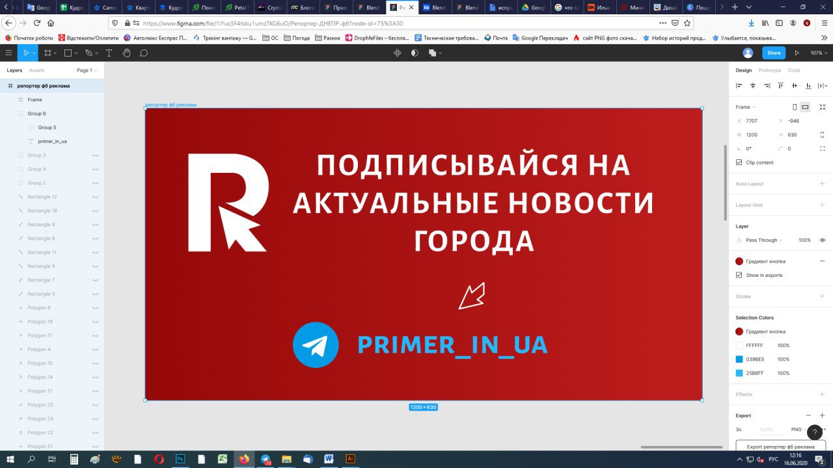Open the Page 1 dropdown
833x468 pixels.
click(x=87, y=70)
